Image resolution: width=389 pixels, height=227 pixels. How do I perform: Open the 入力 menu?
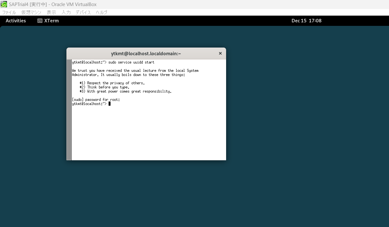click(66, 12)
